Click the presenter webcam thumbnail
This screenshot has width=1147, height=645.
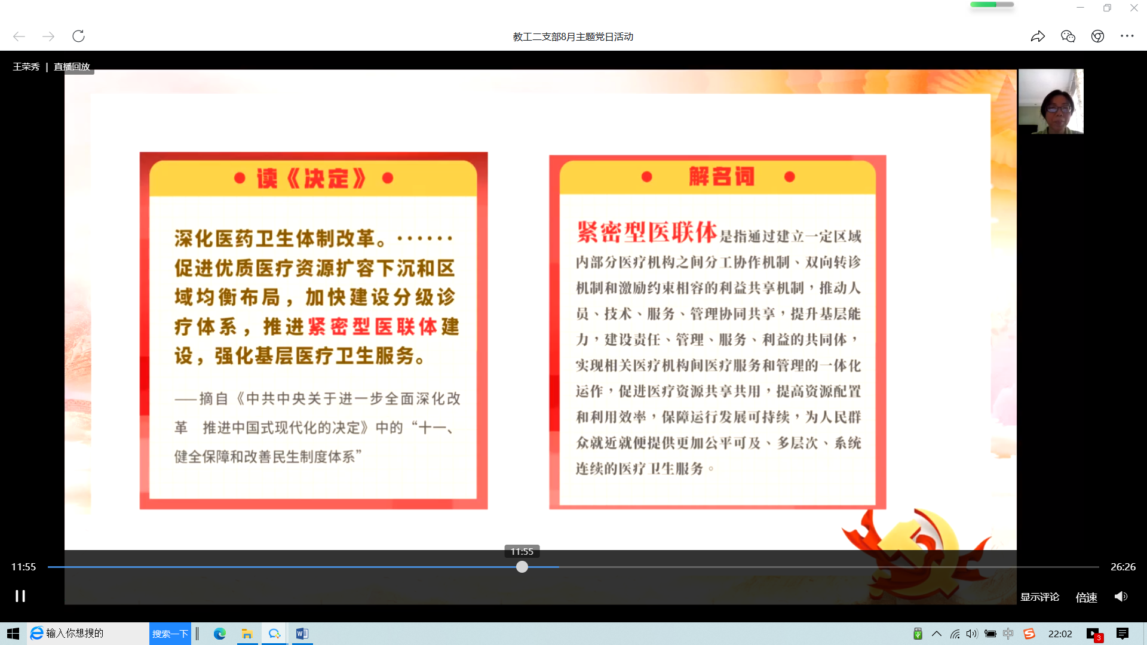coord(1051,102)
